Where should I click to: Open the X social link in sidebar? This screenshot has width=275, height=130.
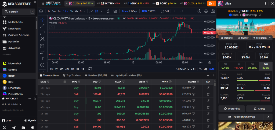click(4, 128)
